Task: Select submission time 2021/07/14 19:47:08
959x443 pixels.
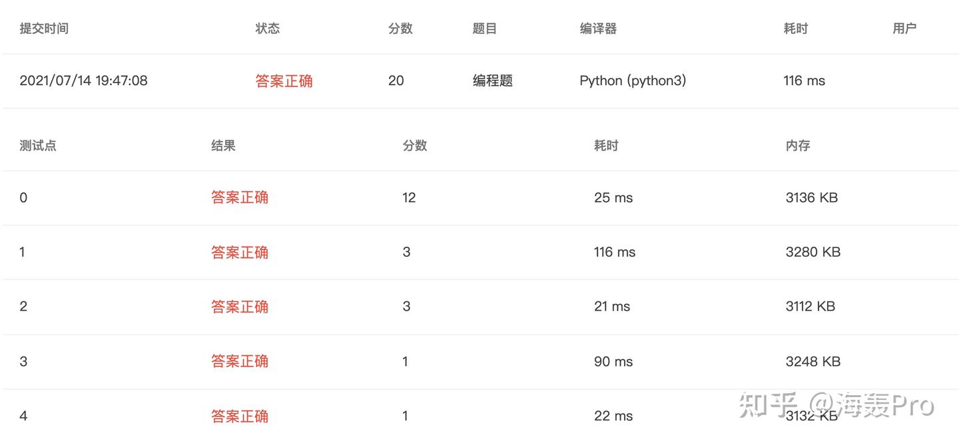Action: point(83,81)
